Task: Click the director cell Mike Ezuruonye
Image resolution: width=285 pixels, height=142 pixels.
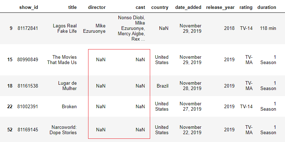Action: pyautogui.click(x=94, y=28)
